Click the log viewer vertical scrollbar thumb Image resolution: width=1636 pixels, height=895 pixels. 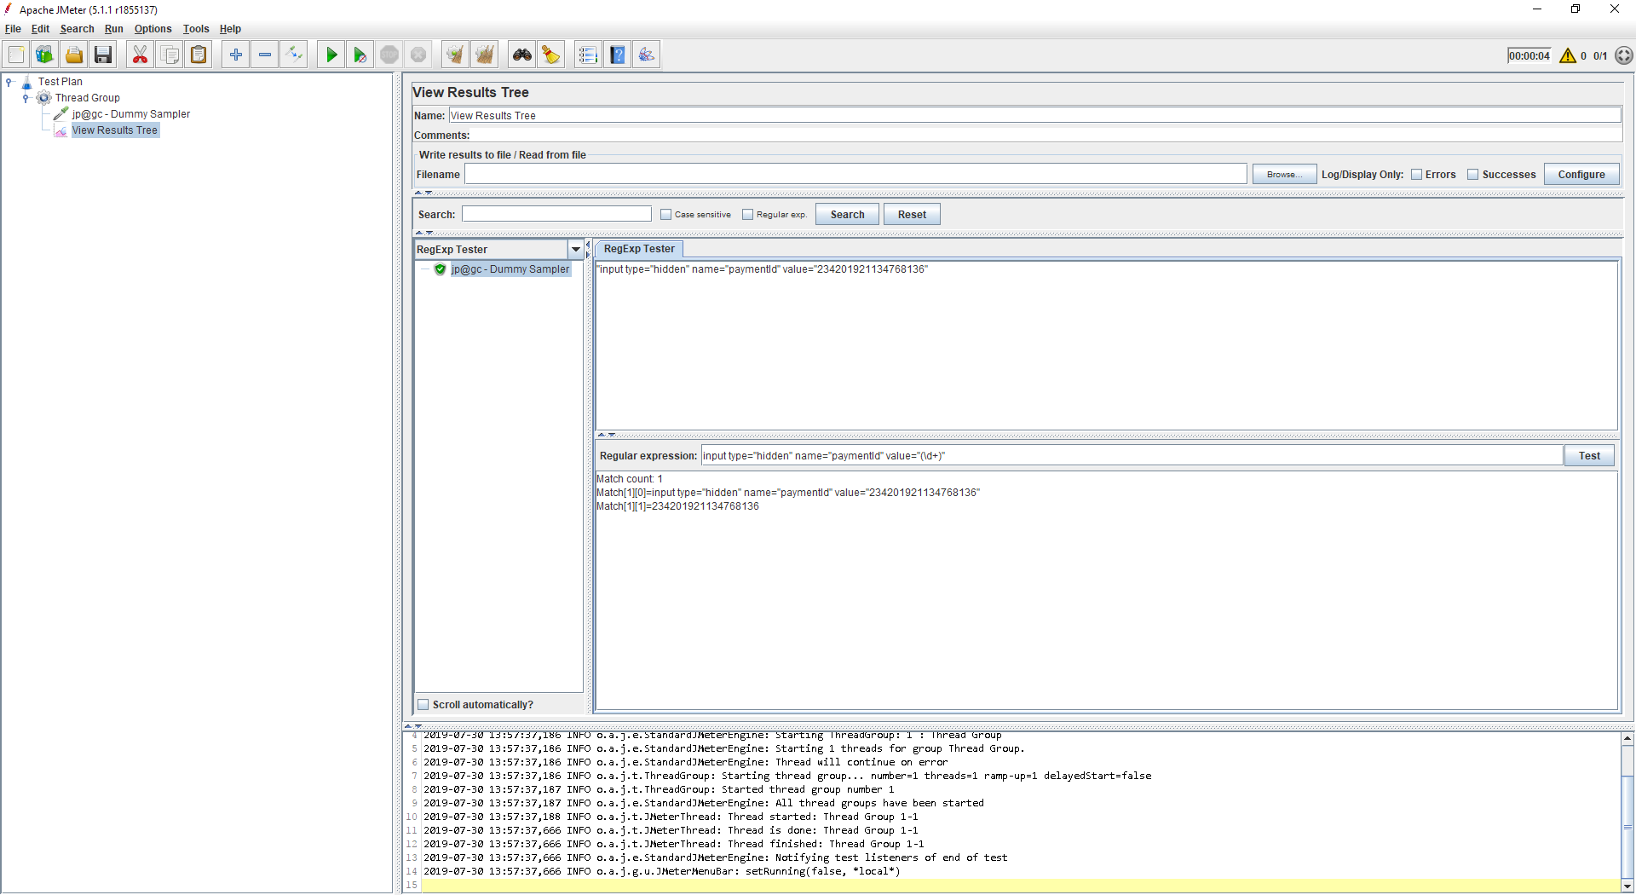(1627, 827)
